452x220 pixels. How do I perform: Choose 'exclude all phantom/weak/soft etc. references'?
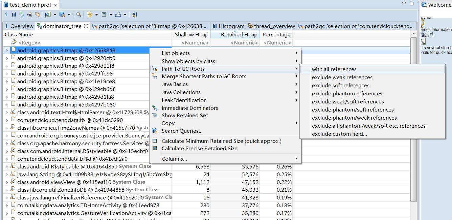click(372, 126)
